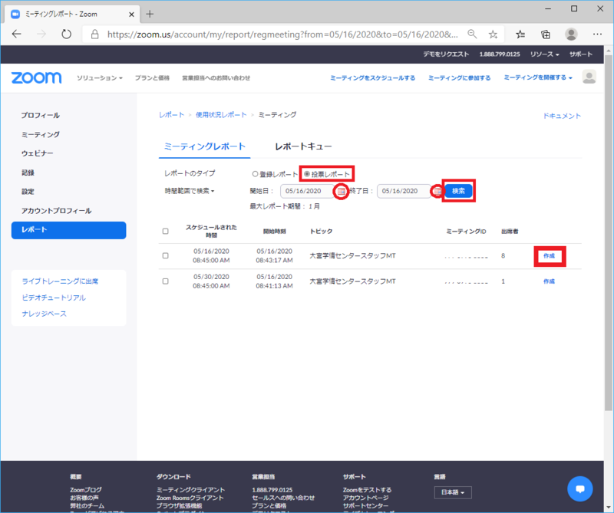Open ウェビナー in the sidebar

[37, 153]
